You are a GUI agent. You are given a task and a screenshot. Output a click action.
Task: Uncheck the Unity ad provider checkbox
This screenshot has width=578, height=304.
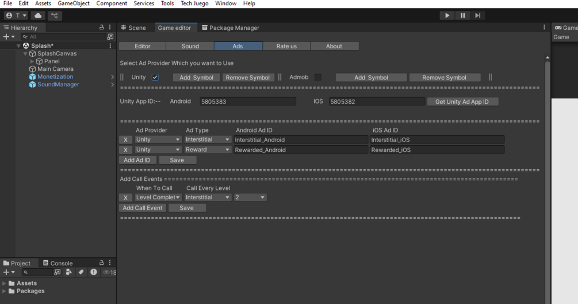pos(155,77)
